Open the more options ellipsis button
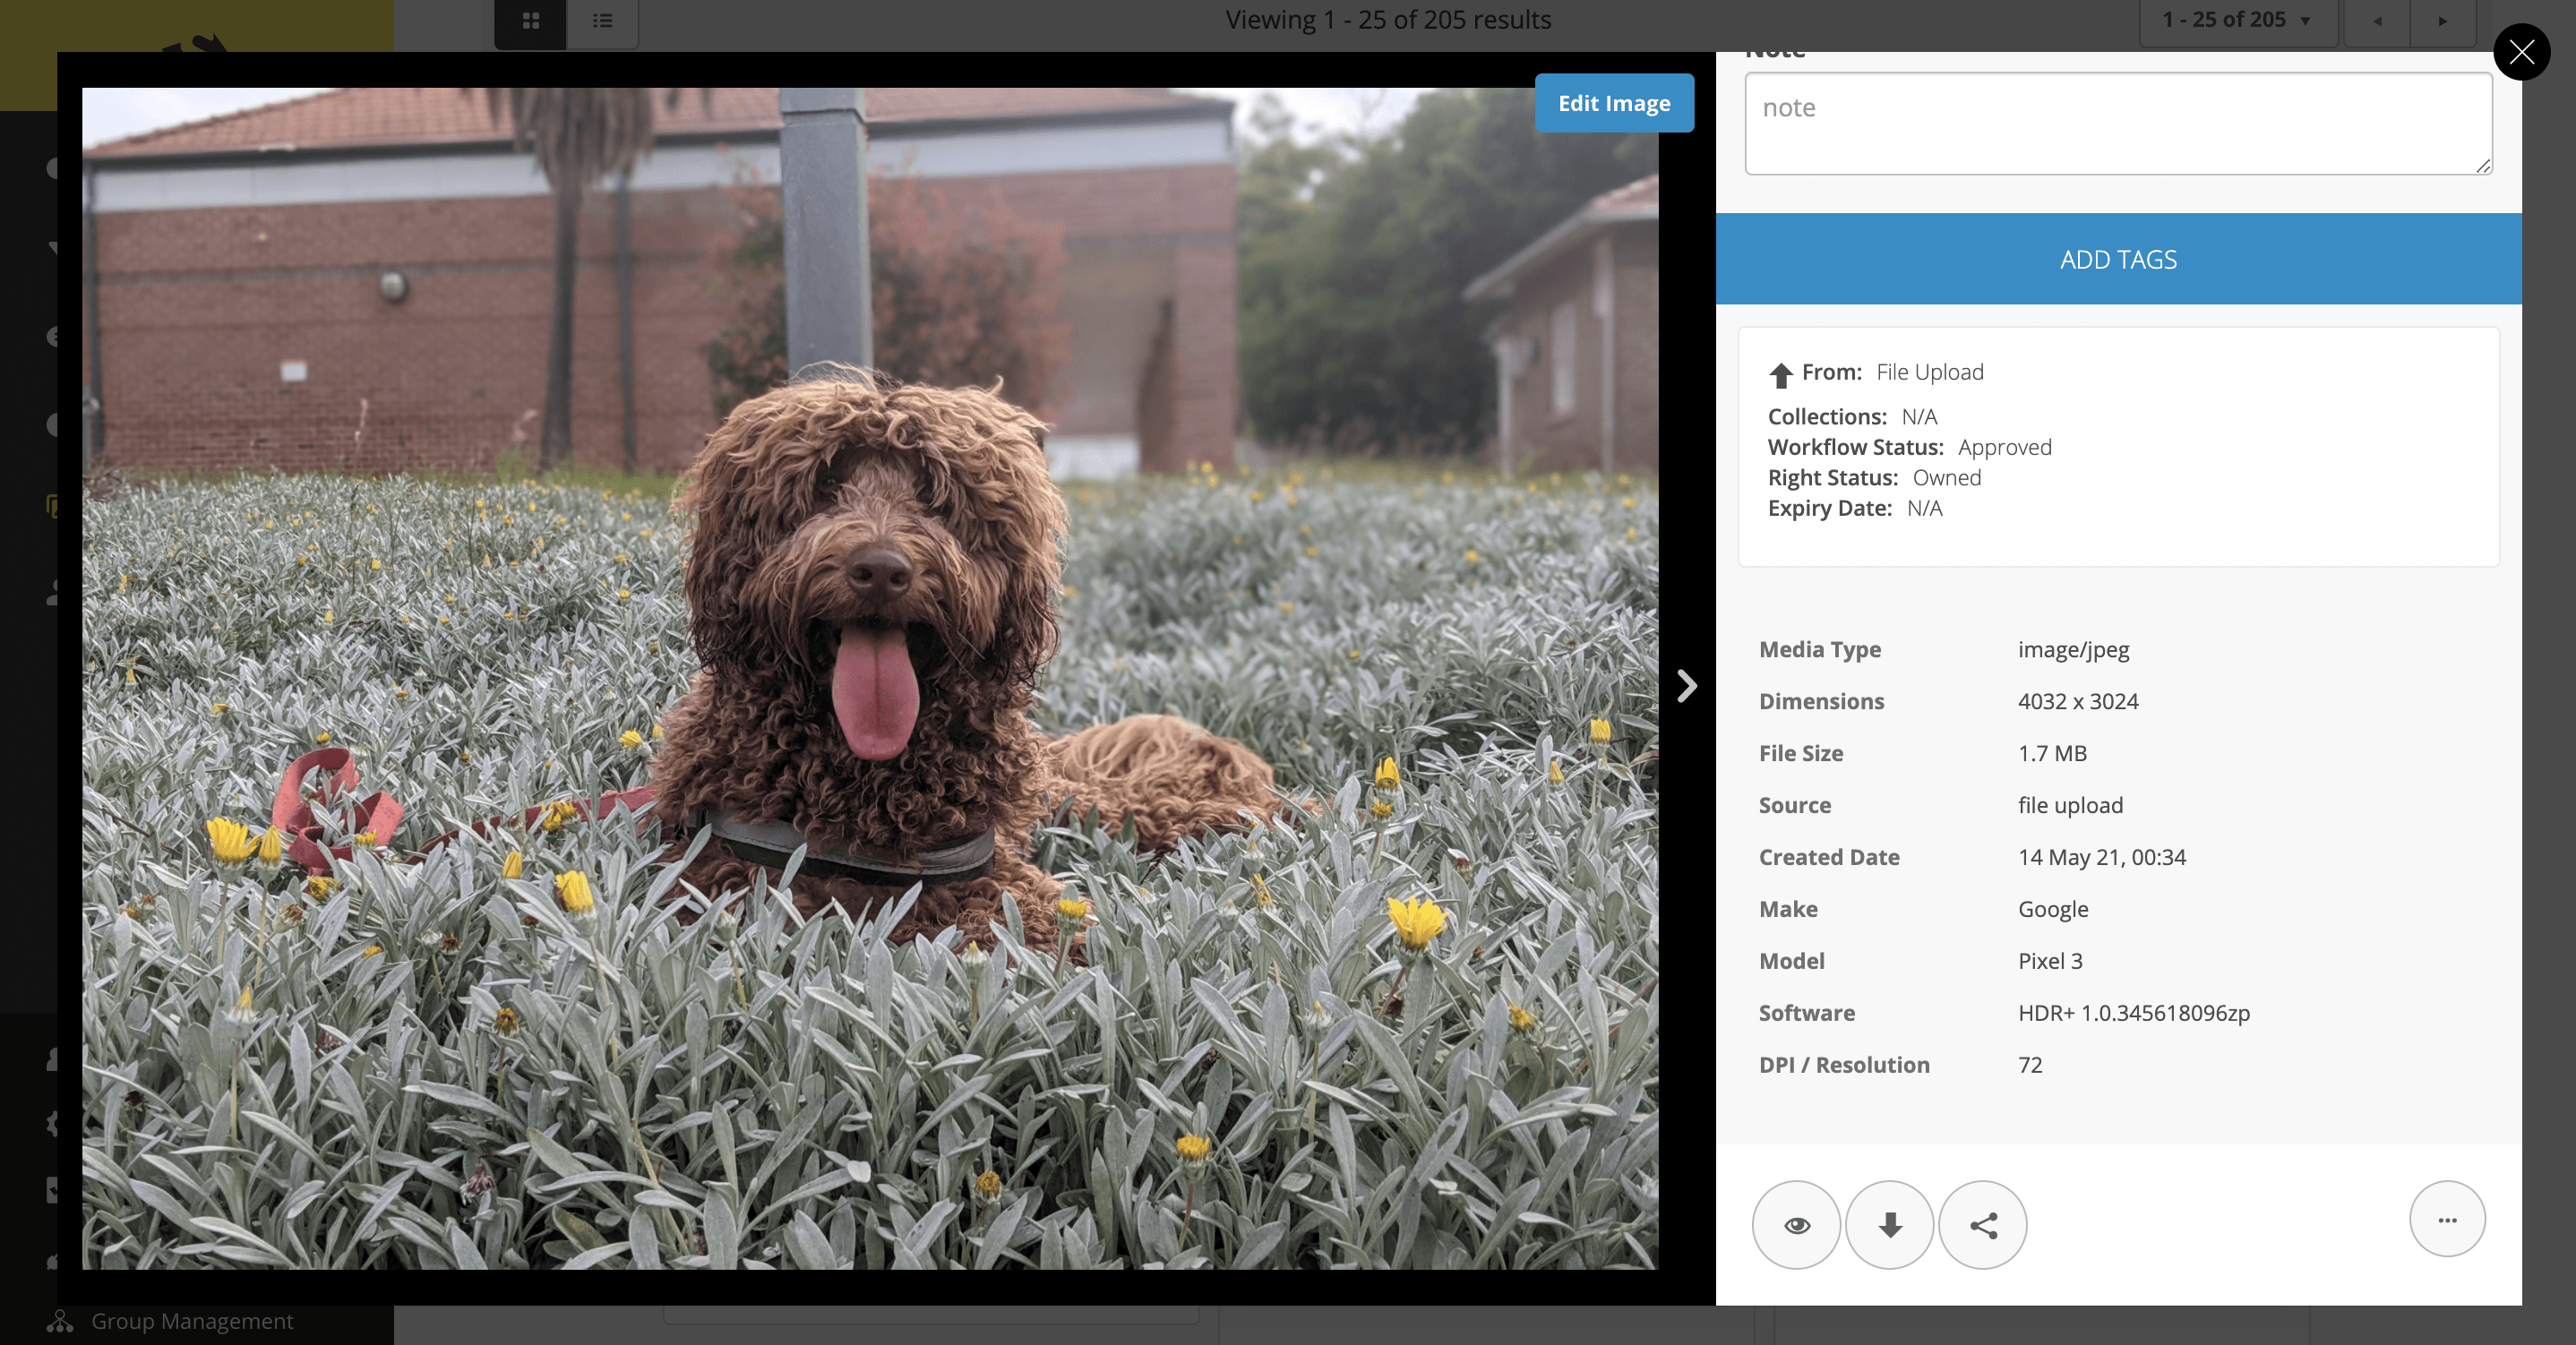The image size is (2576, 1345). coord(2447,1219)
